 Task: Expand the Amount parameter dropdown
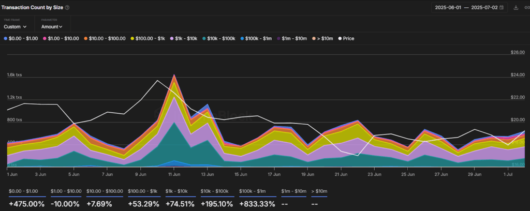coord(52,27)
